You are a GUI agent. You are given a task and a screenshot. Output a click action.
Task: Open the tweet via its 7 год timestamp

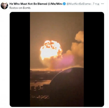(96, 4)
